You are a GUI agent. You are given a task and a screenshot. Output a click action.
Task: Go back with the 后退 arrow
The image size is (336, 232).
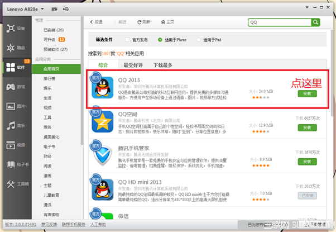pyautogui.click(x=96, y=22)
